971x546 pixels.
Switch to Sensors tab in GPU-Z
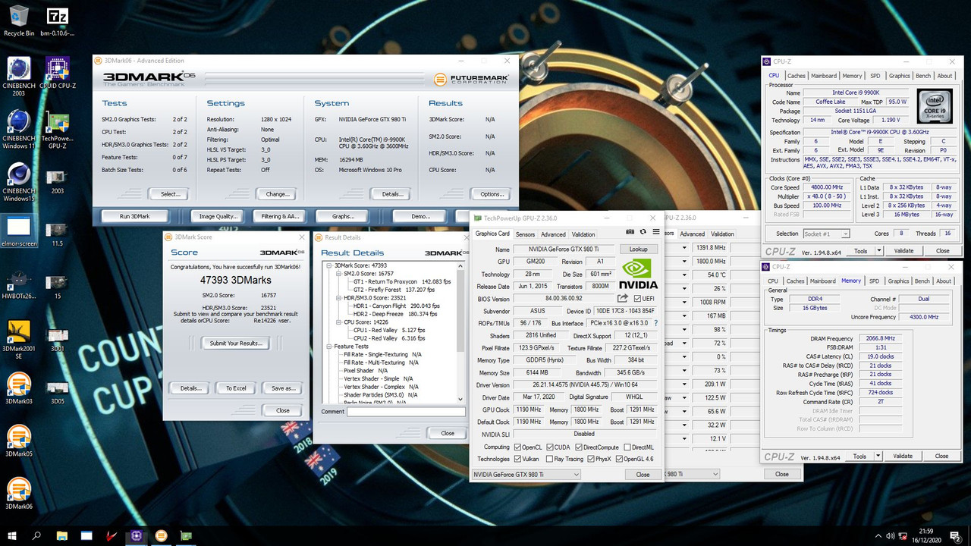[x=525, y=234]
